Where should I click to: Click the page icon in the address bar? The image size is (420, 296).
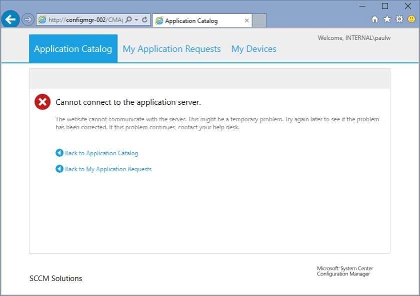pyautogui.click(x=42, y=19)
